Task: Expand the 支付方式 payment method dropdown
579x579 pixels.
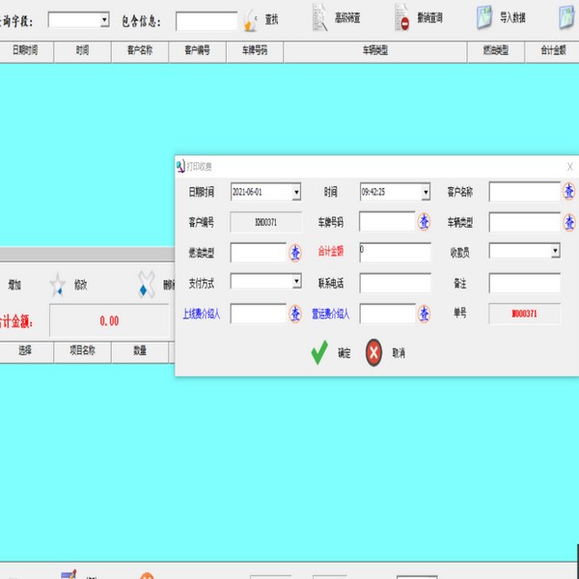Action: 296,282
